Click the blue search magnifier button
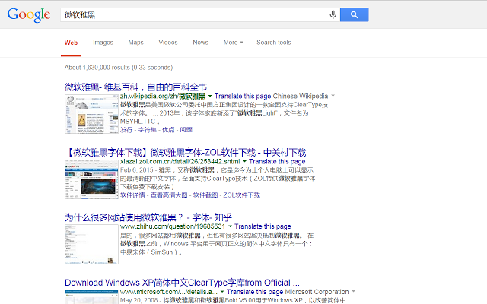The width and height of the screenshot is (487, 304). pyautogui.click(x=354, y=14)
